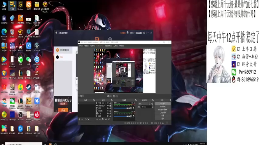Click orange live video icon in Douyu window
The width and height of the screenshot is (259, 145).
coord(97,39)
